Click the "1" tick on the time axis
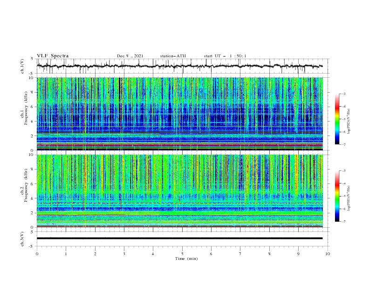The width and height of the screenshot is (369, 285). pos(66,254)
